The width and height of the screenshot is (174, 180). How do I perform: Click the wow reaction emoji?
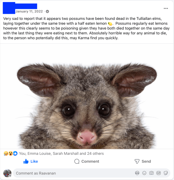click(11, 153)
